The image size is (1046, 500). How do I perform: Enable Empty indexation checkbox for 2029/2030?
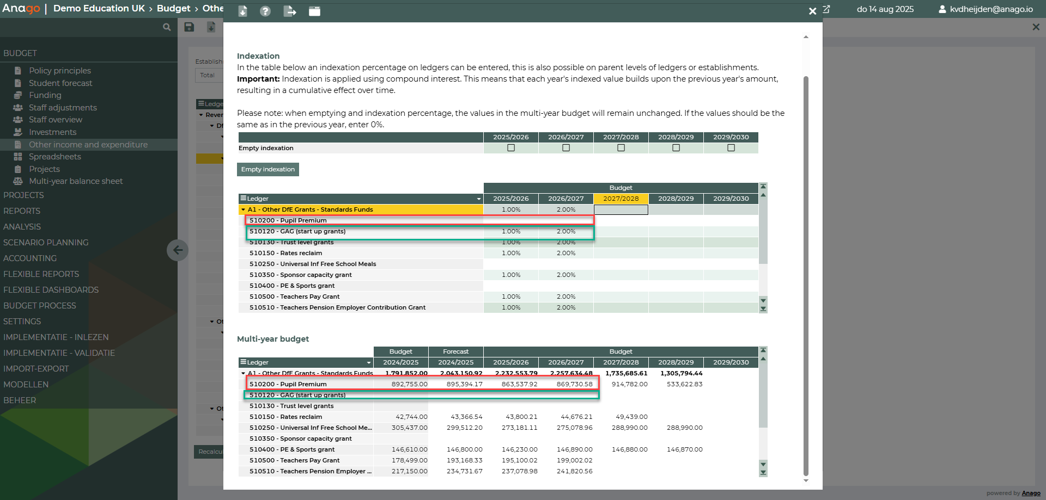point(731,148)
